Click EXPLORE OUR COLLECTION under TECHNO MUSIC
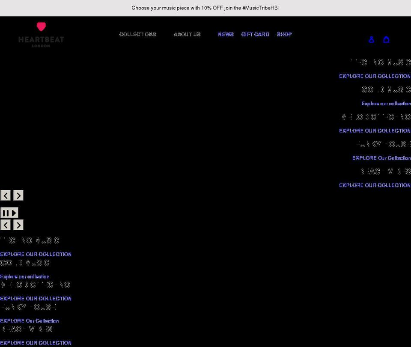The image size is (411, 347). click(x=375, y=76)
